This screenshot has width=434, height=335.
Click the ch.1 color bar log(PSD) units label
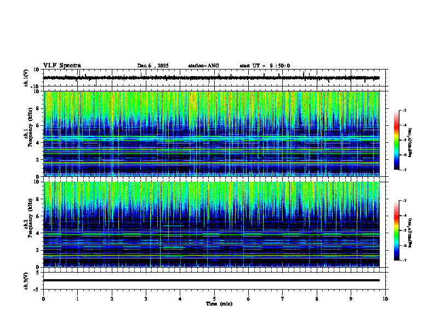coord(410,143)
